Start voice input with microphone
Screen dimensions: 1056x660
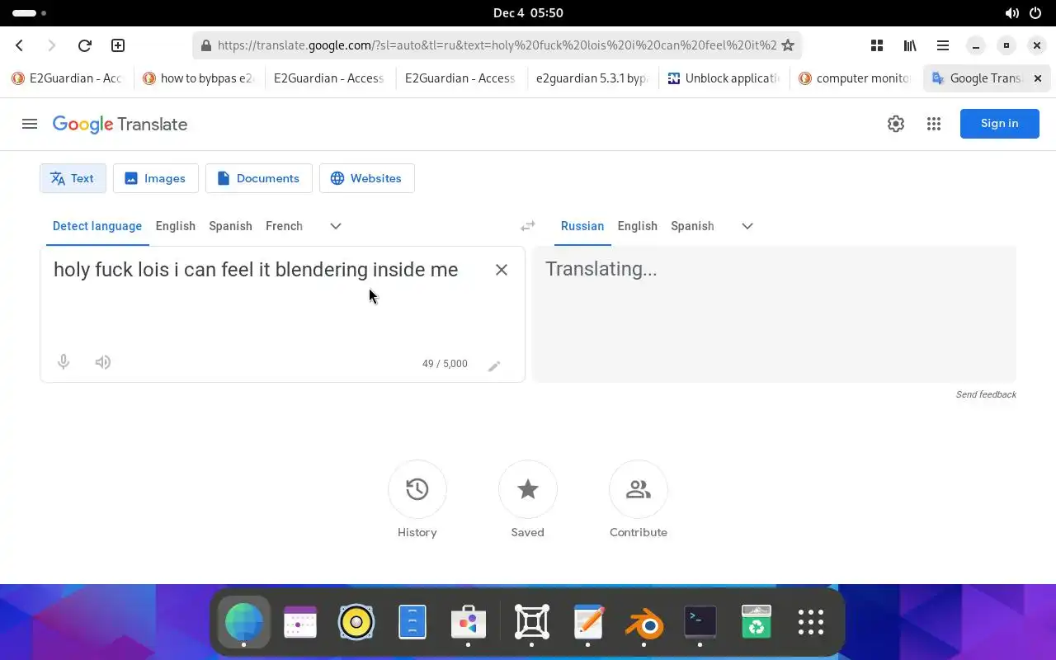click(64, 362)
